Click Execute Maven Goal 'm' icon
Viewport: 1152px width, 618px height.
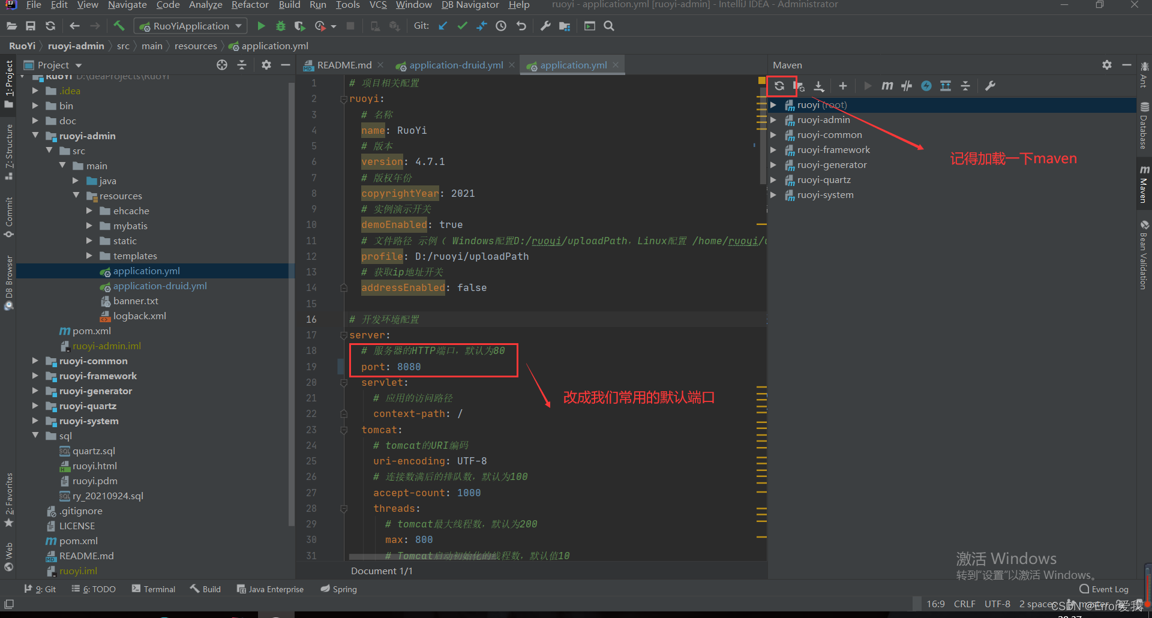pos(887,86)
